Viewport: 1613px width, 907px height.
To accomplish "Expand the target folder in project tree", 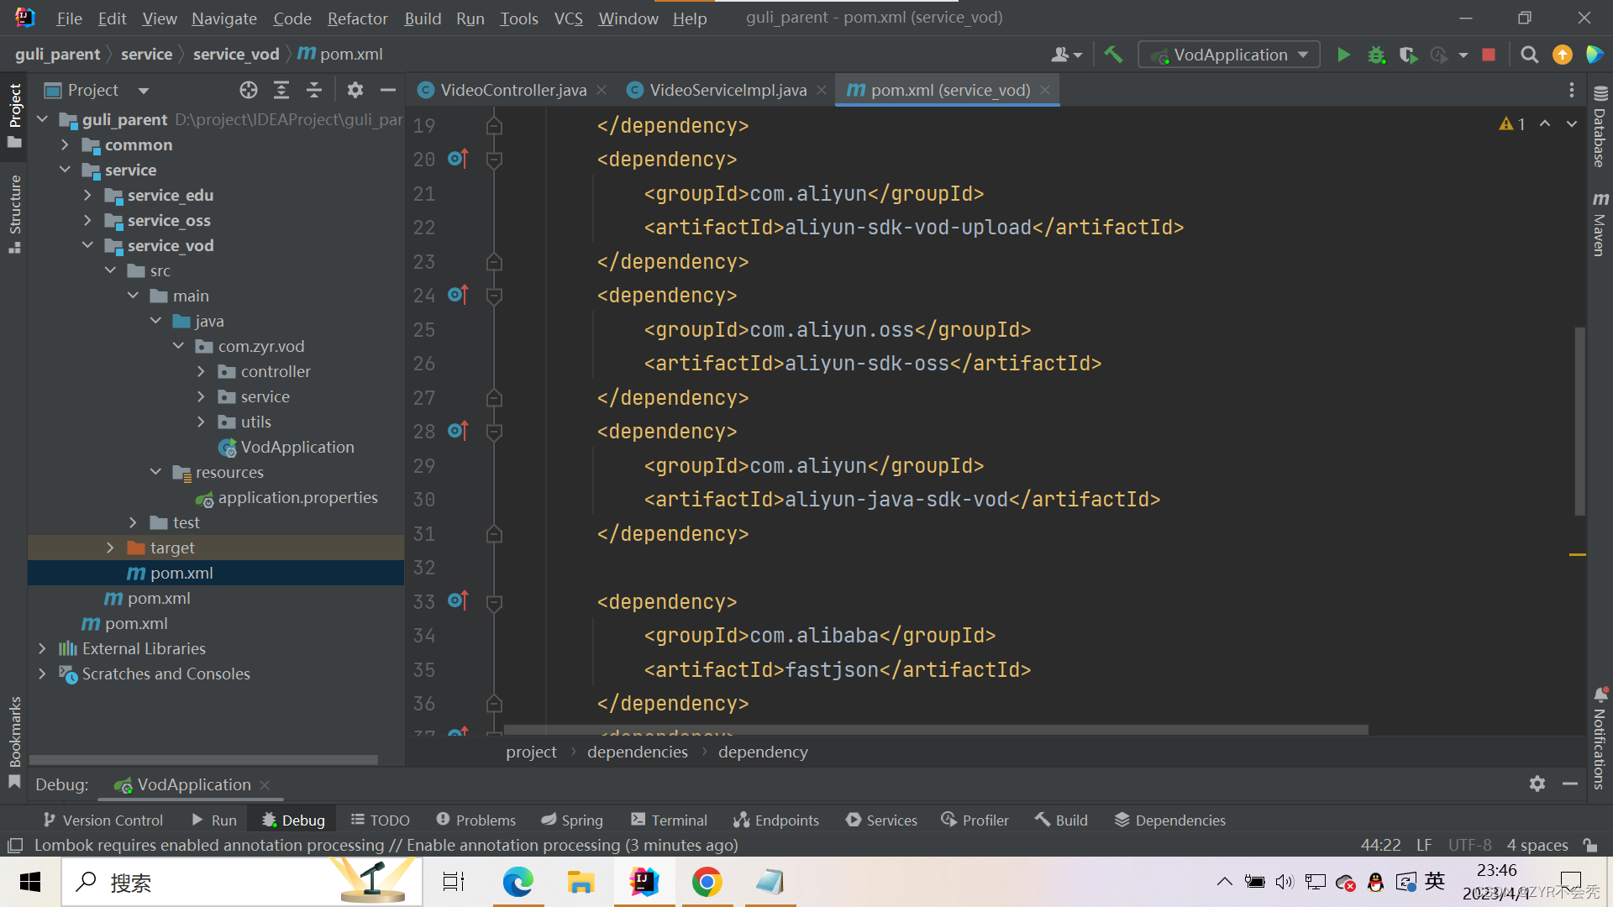I will coord(110,548).
